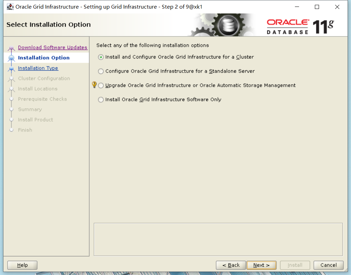The width and height of the screenshot is (351, 275).
Task: Click the 'Summary' step text
Action: point(30,109)
